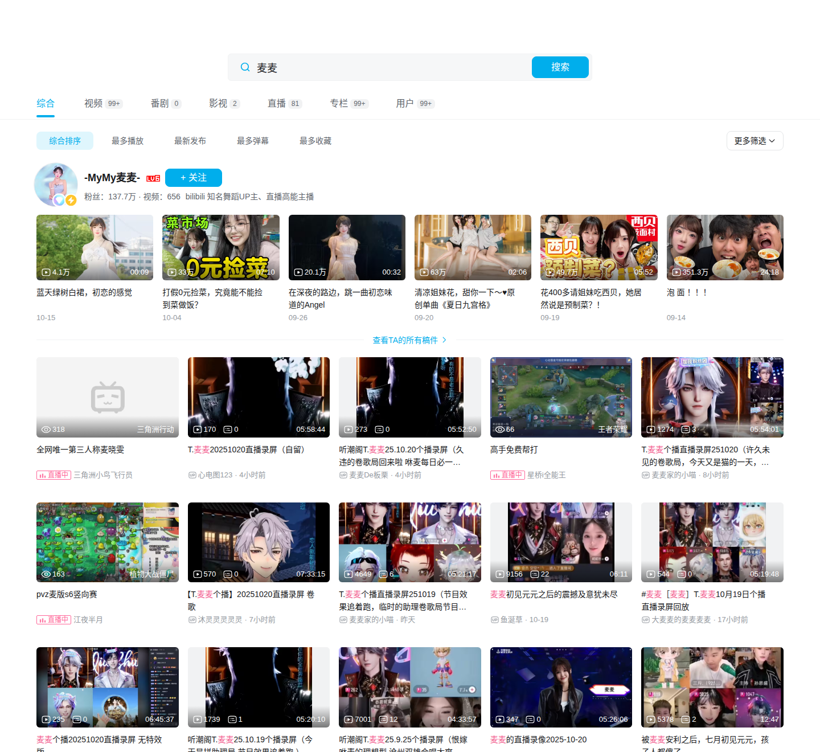
Task: Expand the 更多筛选 filter dropdown
Action: pos(755,141)
